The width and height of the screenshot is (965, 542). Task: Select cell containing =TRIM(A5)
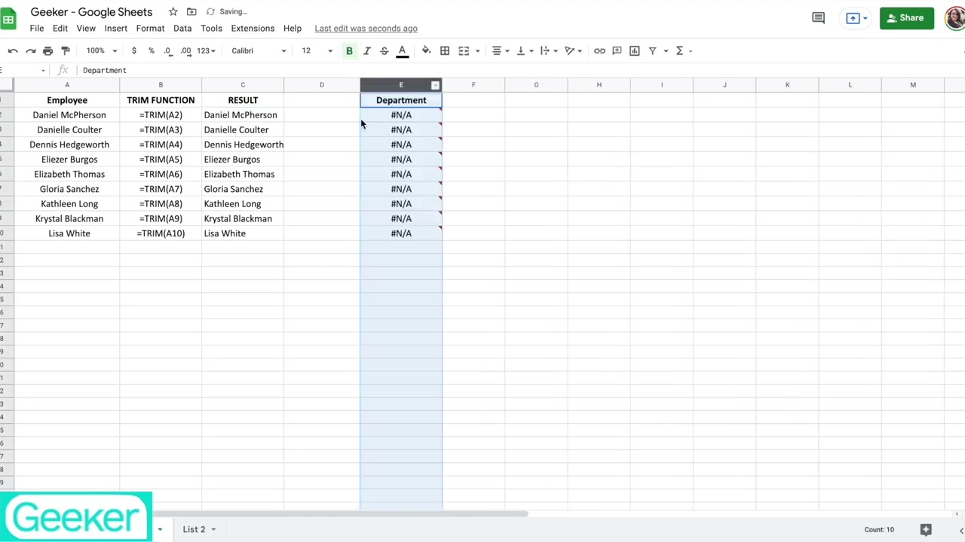pos(161,160)
